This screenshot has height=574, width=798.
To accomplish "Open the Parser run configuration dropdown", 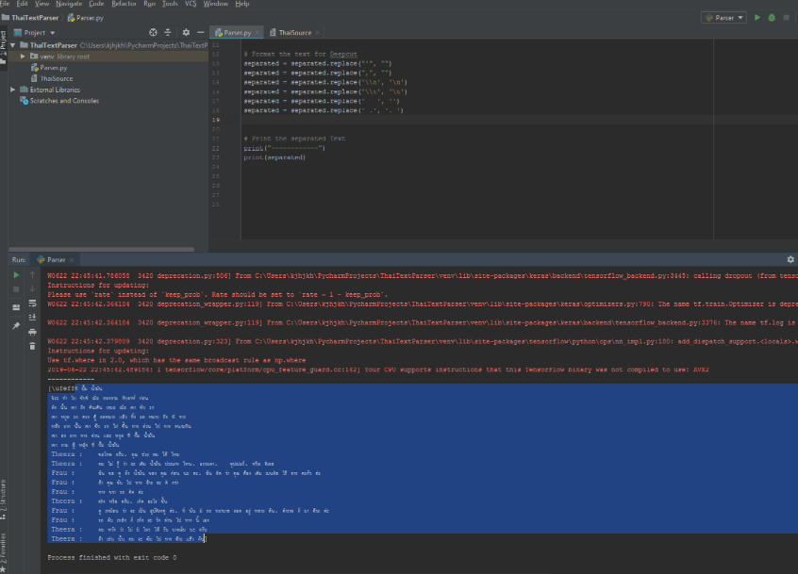I will (x=723, y=17).
